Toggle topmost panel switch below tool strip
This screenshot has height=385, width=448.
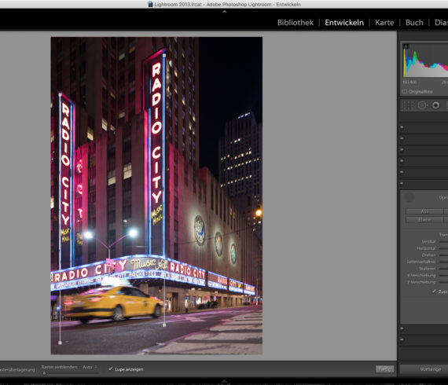402,126
